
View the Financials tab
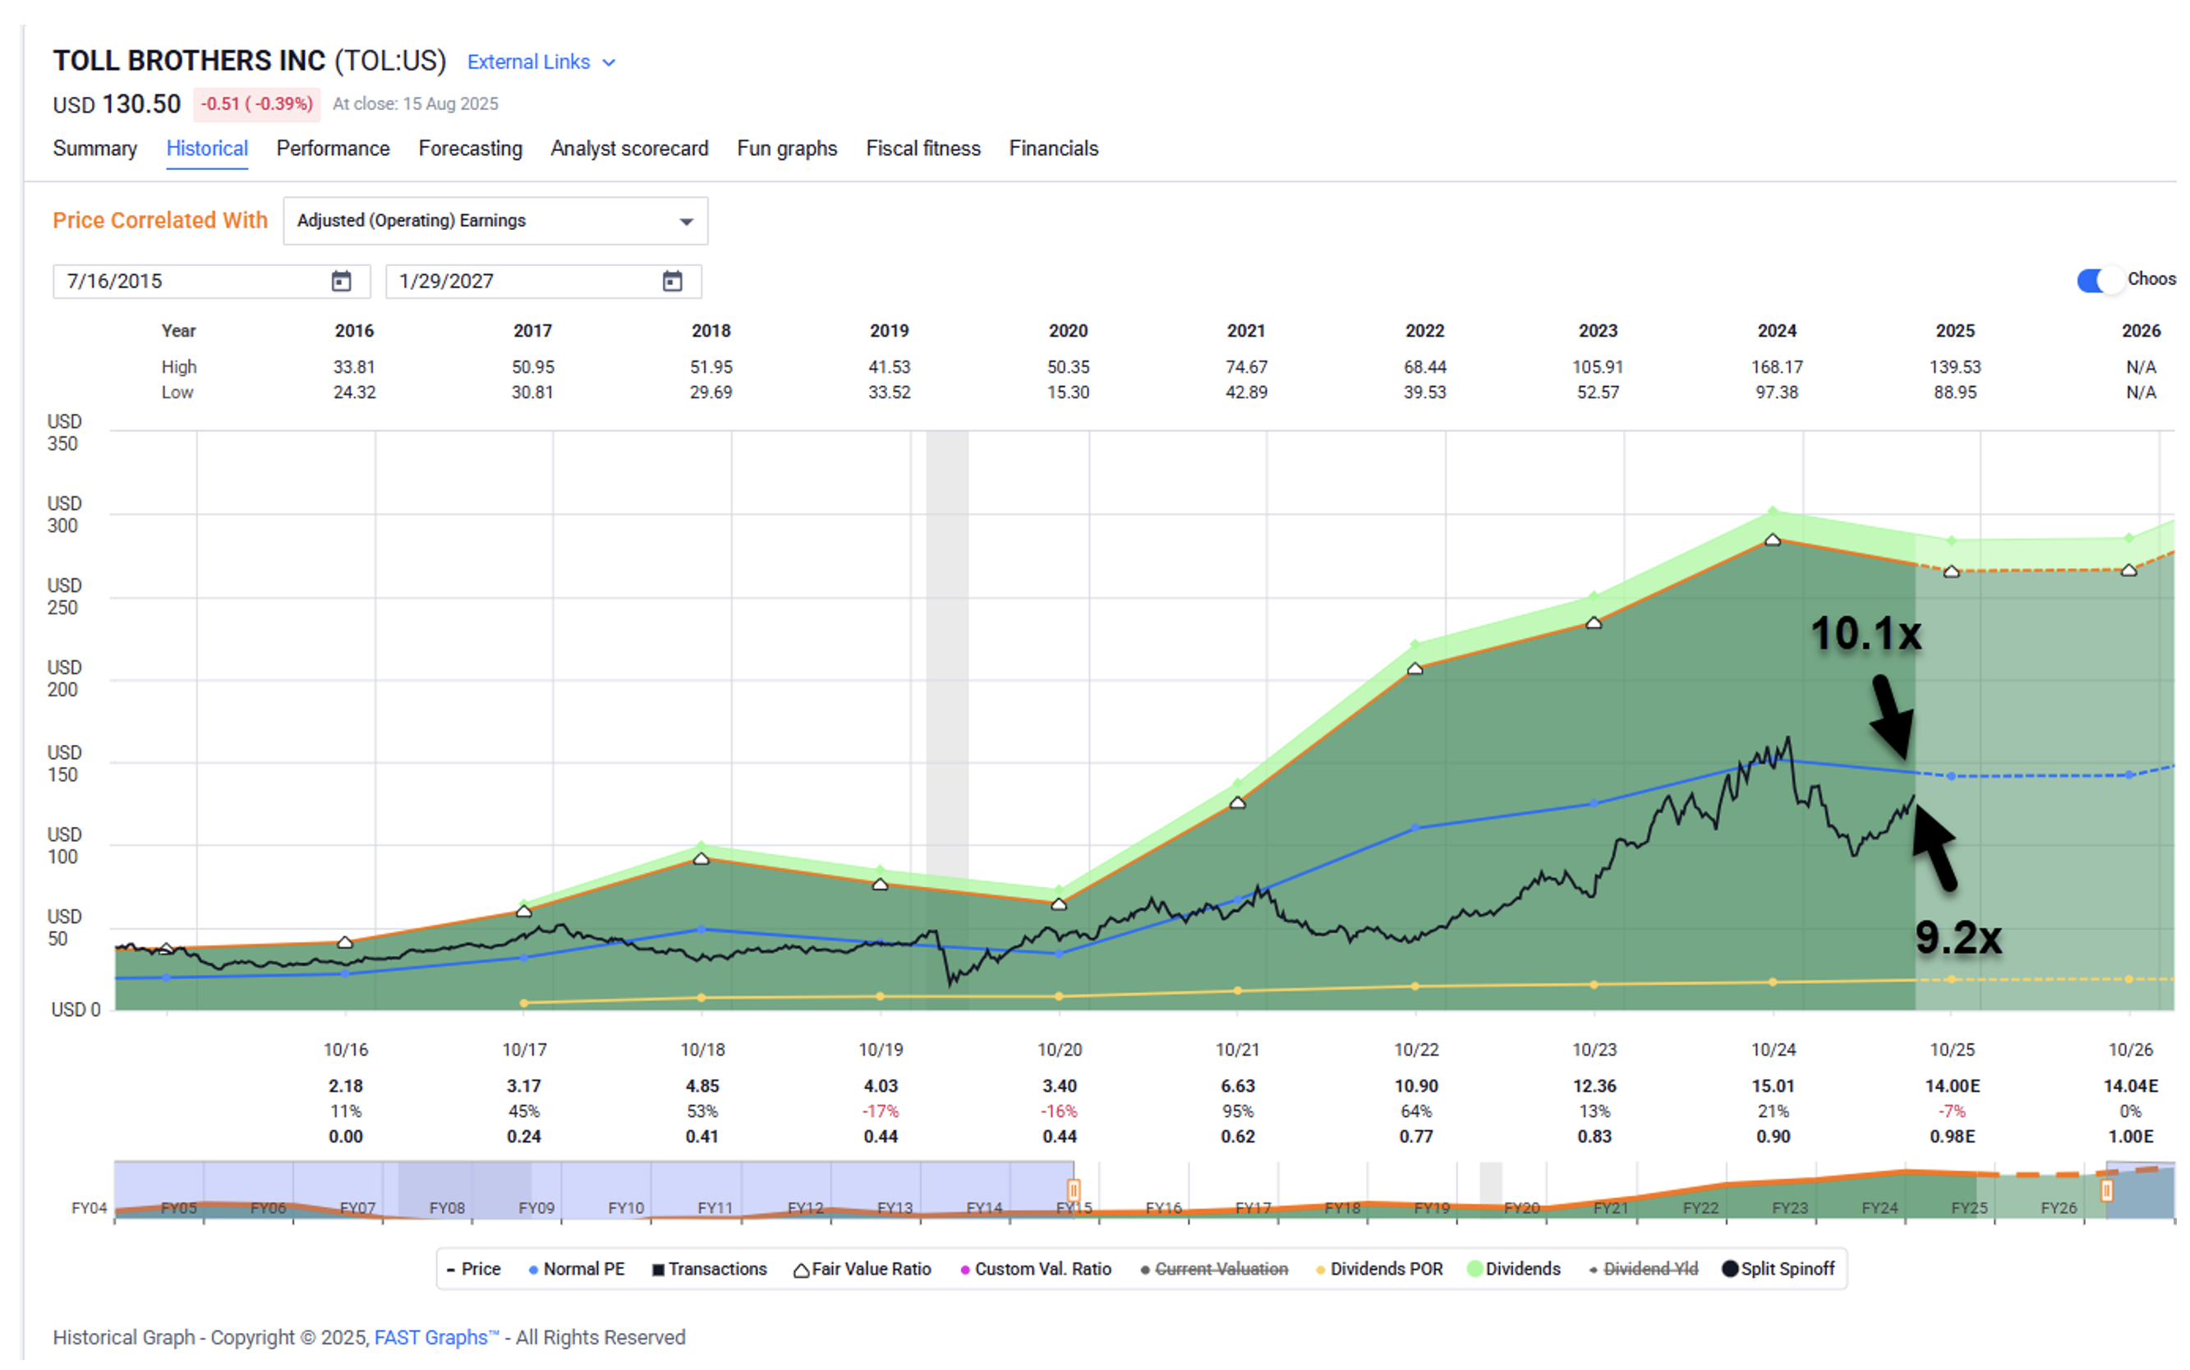pyautogui.click(x=1053, y=148)
